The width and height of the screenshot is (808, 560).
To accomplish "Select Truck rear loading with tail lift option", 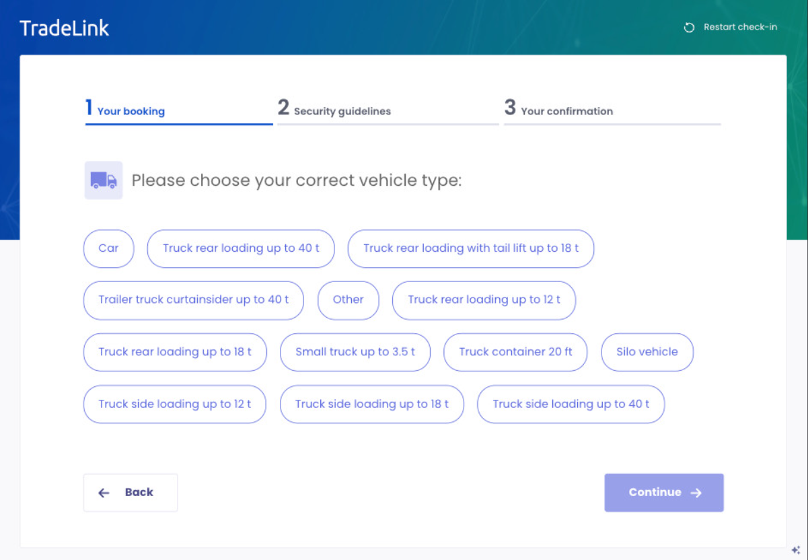I will 471,248.
